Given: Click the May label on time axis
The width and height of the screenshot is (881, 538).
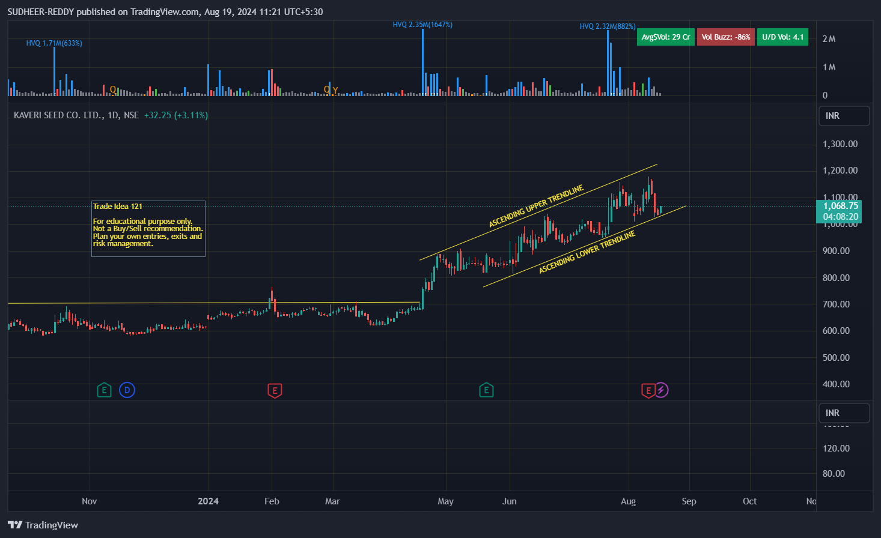Looking at the screenshot, I should 445,501.
